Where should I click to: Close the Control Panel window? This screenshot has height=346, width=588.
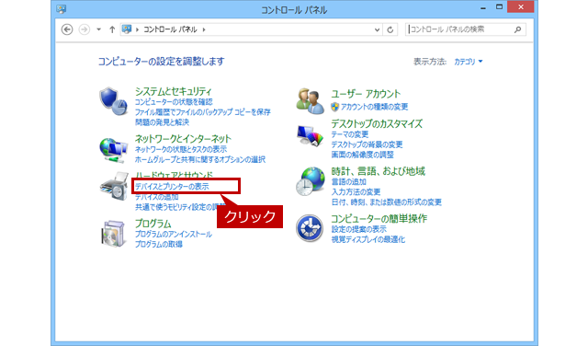point(521,7)
